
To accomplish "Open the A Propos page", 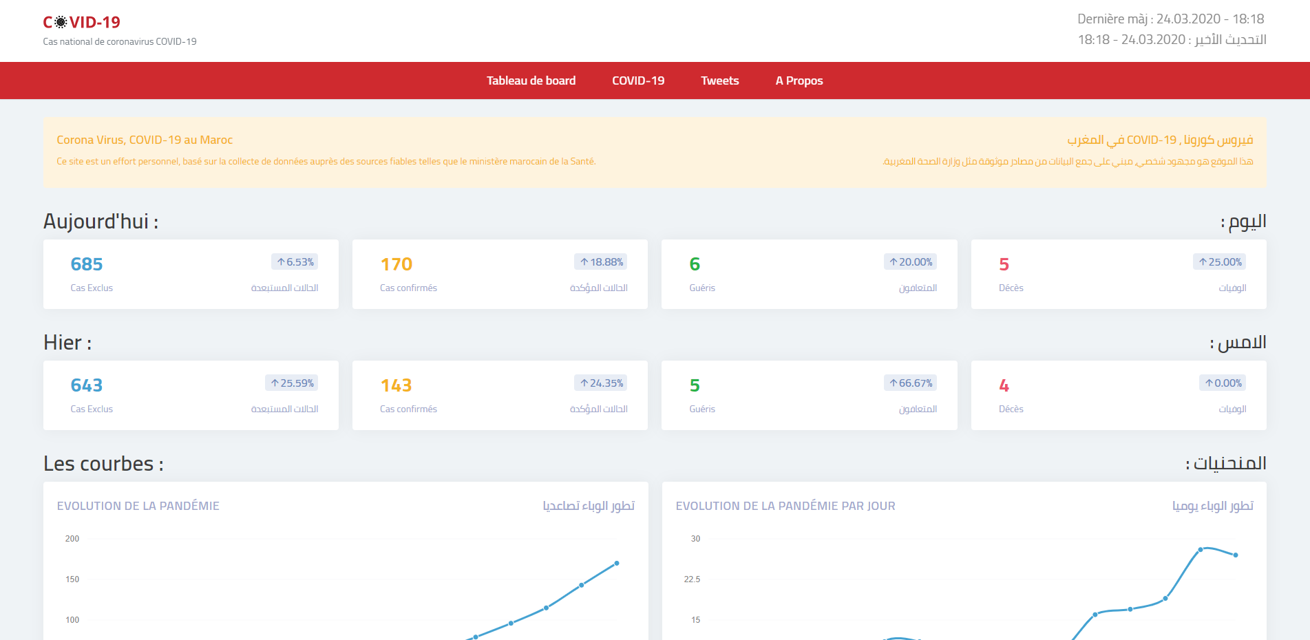I will 799,81.
